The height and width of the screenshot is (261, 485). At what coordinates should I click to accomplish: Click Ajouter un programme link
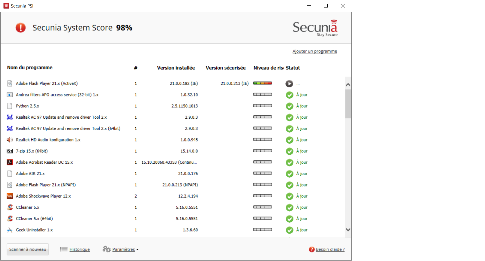point(315,51)
